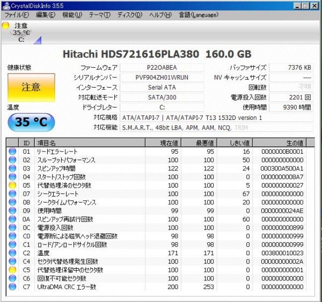Image resolution: width=322 pixels, height=302 pixels.
Task: Click yellow caution icon for ID C5
Action: coord(12,270)
